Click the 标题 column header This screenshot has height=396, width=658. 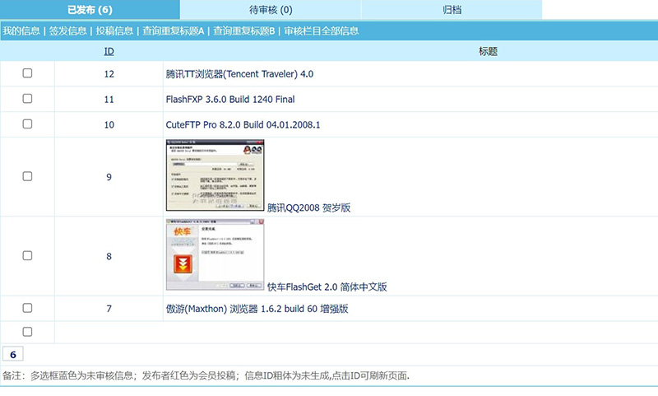[488, 51]
